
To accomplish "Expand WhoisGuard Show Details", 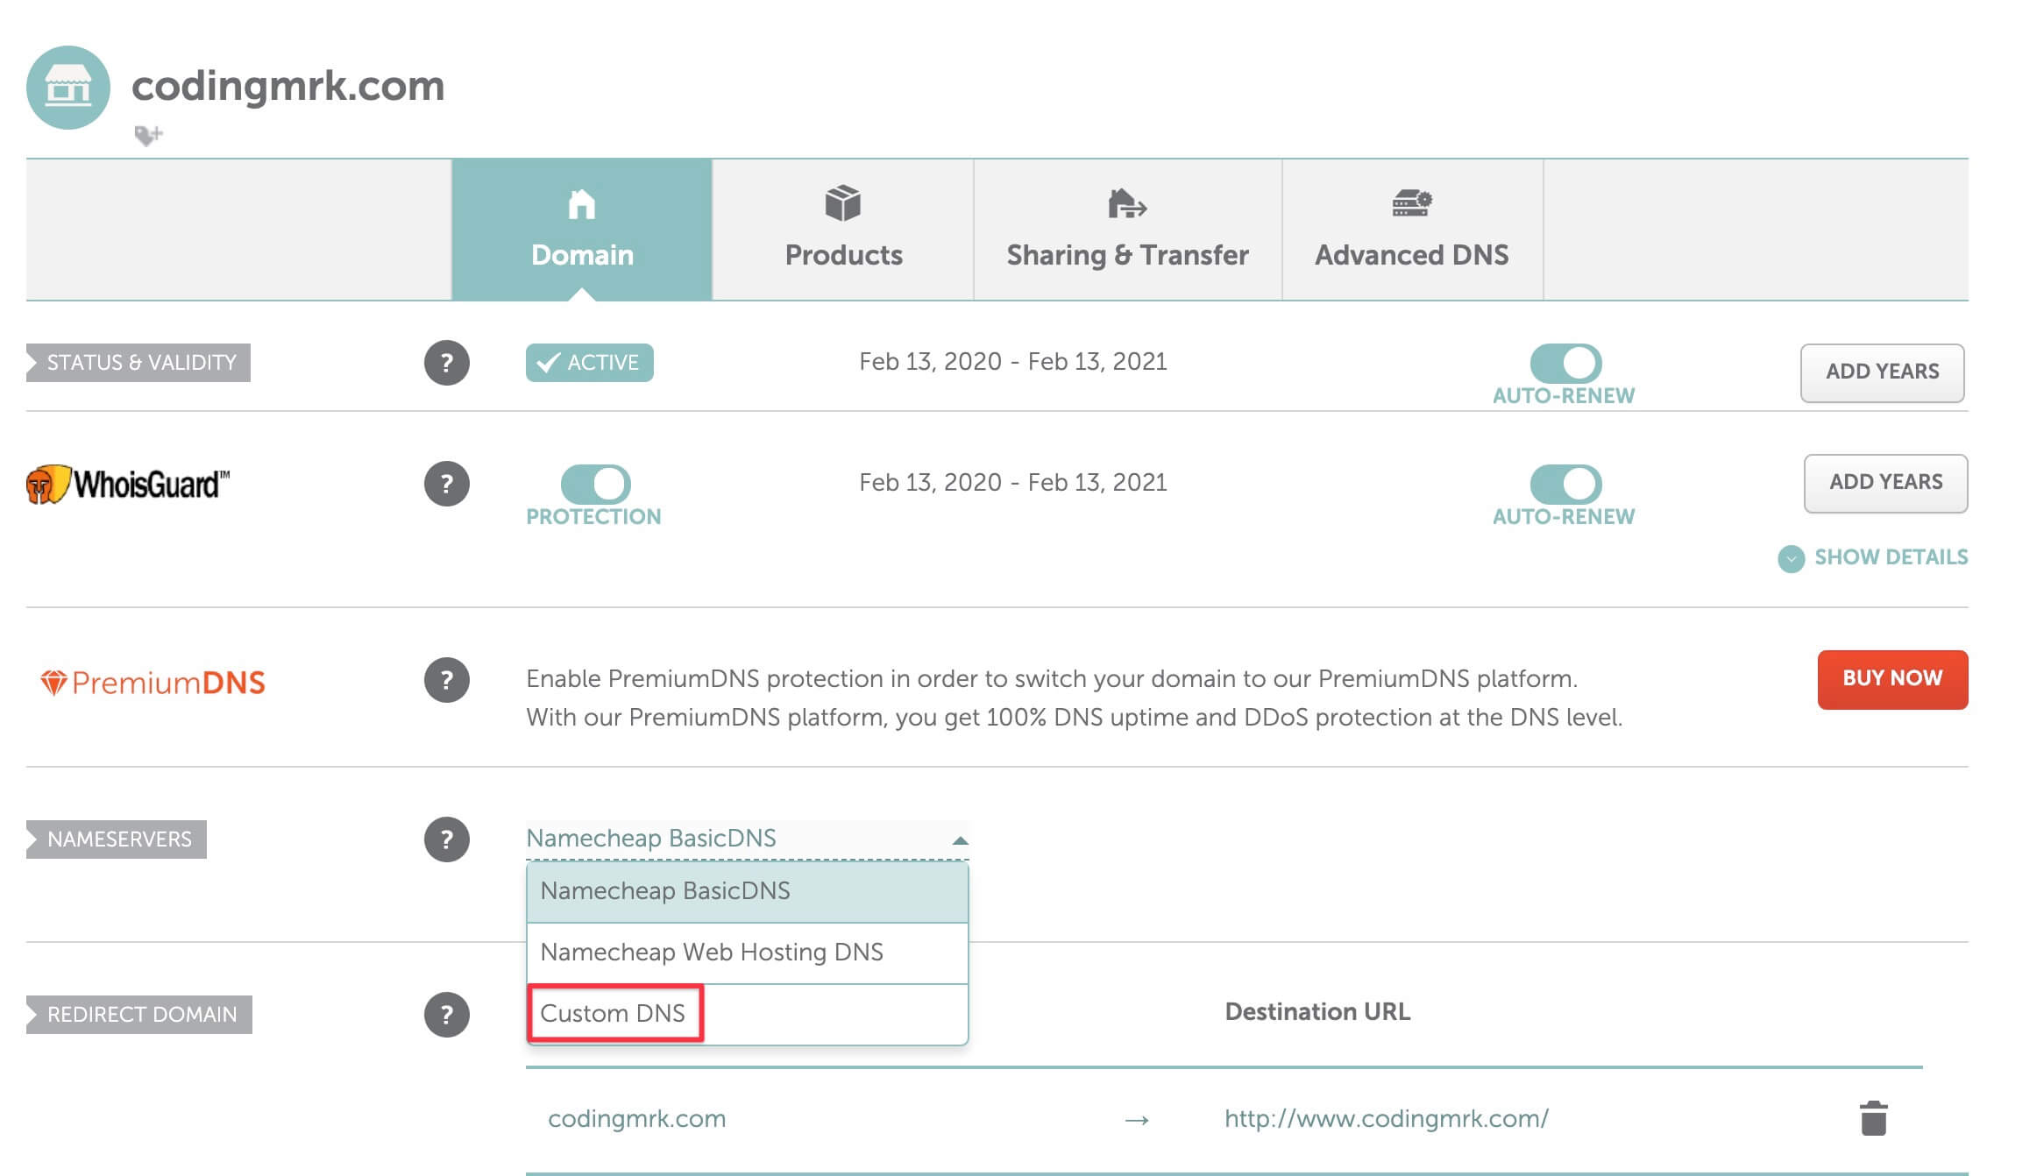I will [x=1873, y=557].
